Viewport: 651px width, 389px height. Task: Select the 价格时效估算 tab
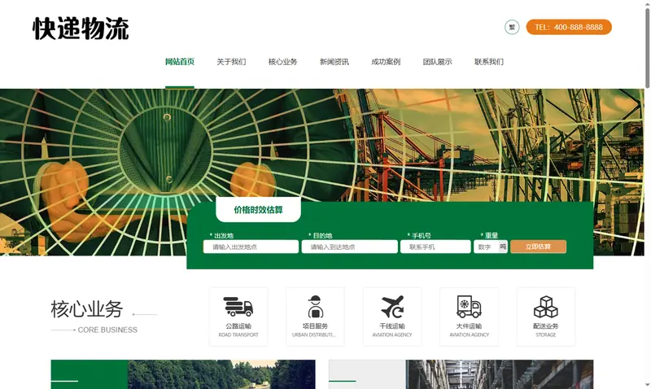point(258,210)
